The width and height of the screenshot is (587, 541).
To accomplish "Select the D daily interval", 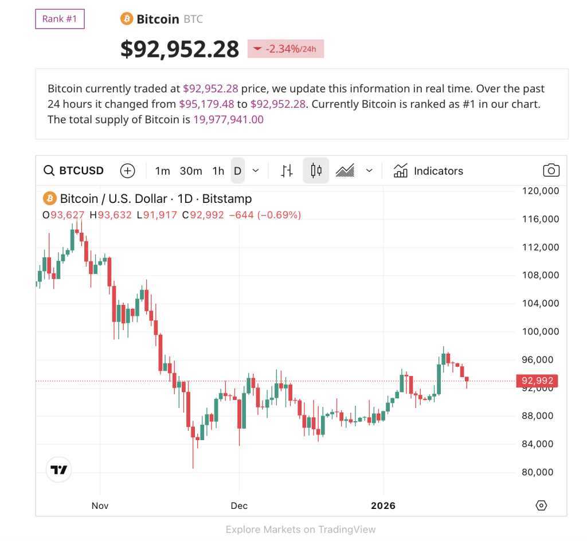I will [x=237, y=171].
